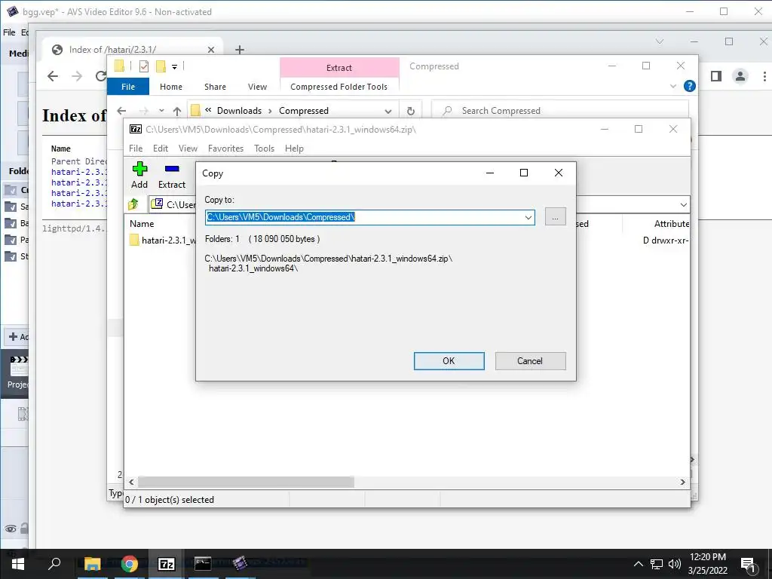The image size is (772, 579).
Task: Click the 7-Zip horizontal scrollbar thumb
Action: [x=246, y=482]
